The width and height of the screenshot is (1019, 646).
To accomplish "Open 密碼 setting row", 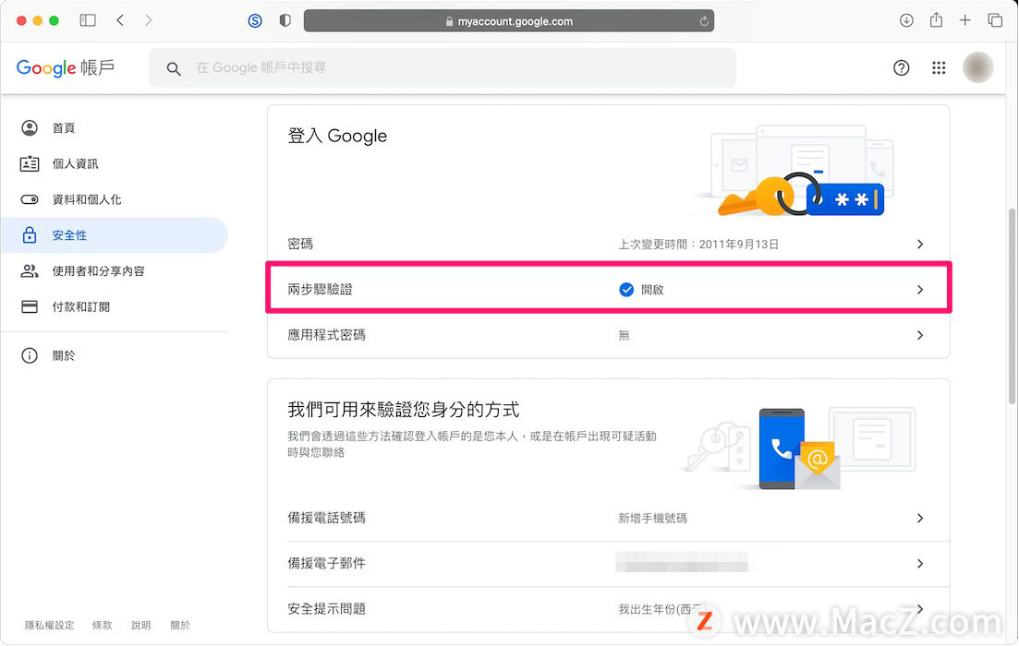I will (x=608, y=245).
